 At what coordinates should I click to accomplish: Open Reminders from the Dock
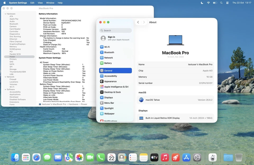pyautogui.click(x=133, y=157)
